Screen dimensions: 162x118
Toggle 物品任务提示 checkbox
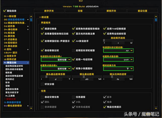click(x=105, y=107)
